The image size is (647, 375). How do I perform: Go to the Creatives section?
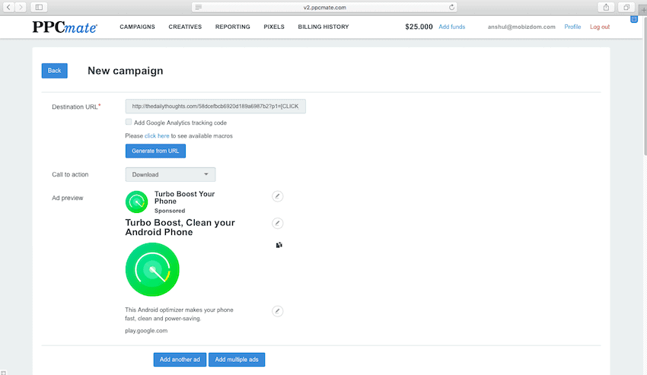185,27
